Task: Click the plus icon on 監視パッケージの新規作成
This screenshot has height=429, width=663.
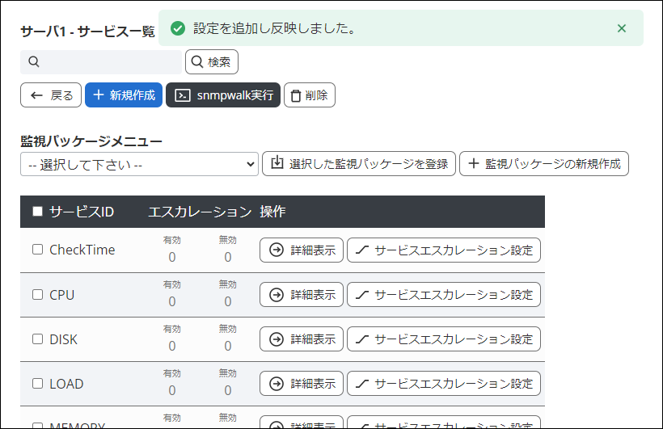Action: pos(474,163)
